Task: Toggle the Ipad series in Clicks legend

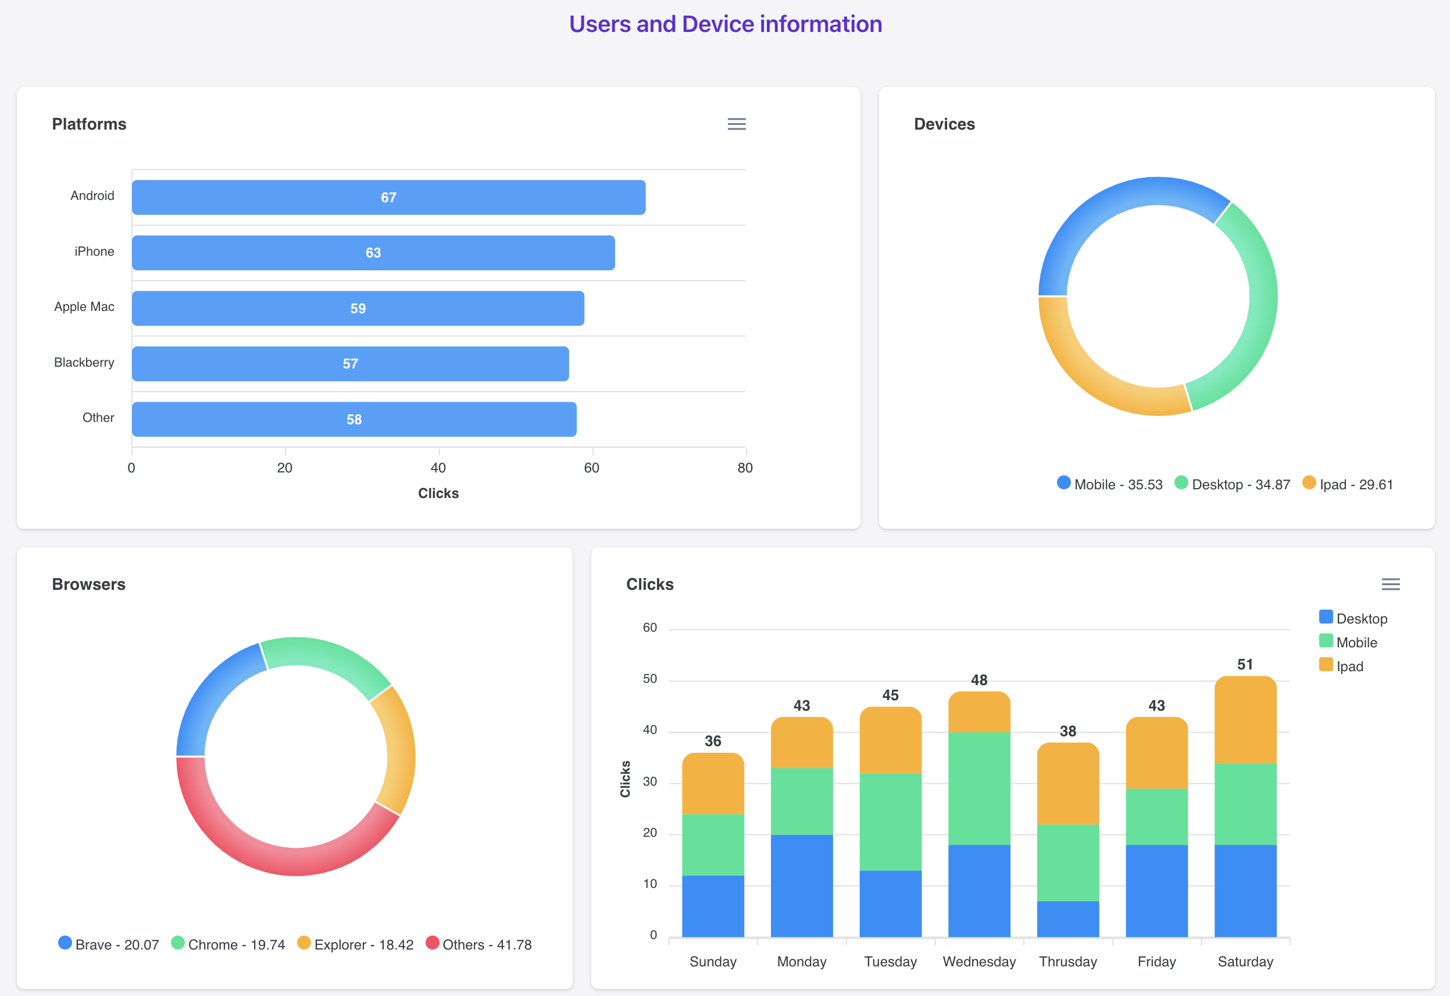Action: [1349, 667]
